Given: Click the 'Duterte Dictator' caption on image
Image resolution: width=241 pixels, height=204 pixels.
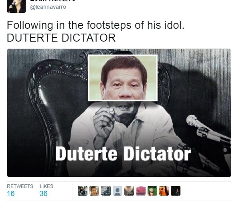Looking at the screenshot, I should 123,154.
